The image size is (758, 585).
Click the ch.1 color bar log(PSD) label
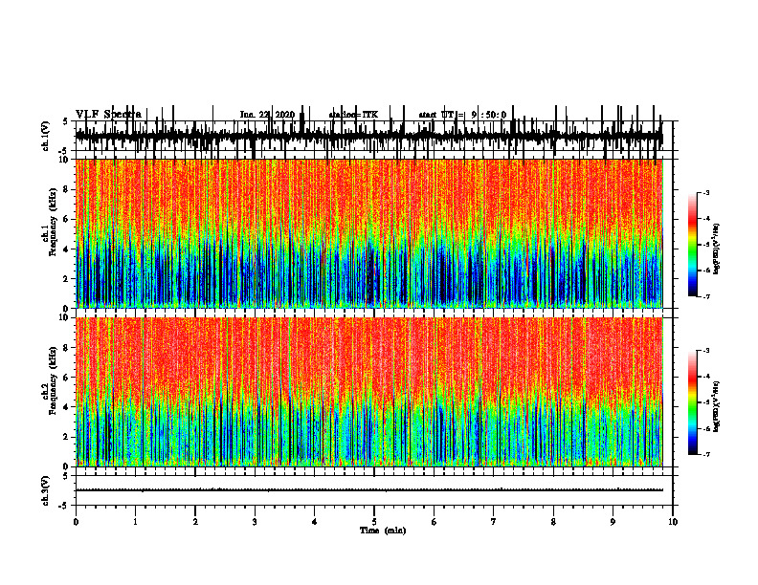(x=717, y=249)
